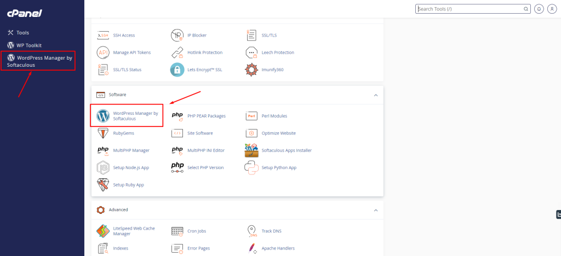Screen dimensions: 561x256
Task: Click the MultiPHP Manager icon
Action: click(103, 150)
